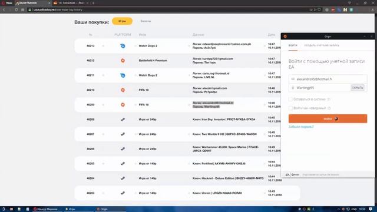Go back in the browser
This screenshot has height=212, width=377.
point(4,10)
